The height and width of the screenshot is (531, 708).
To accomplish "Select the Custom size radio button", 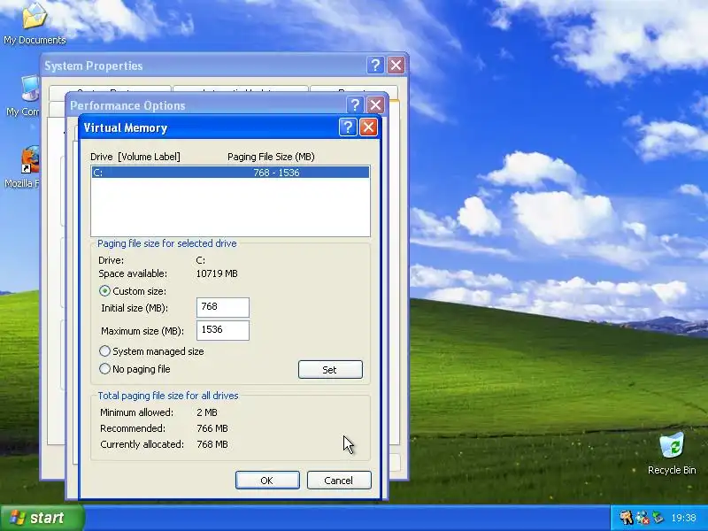I will pyautogui.click(x=104, y=291).
